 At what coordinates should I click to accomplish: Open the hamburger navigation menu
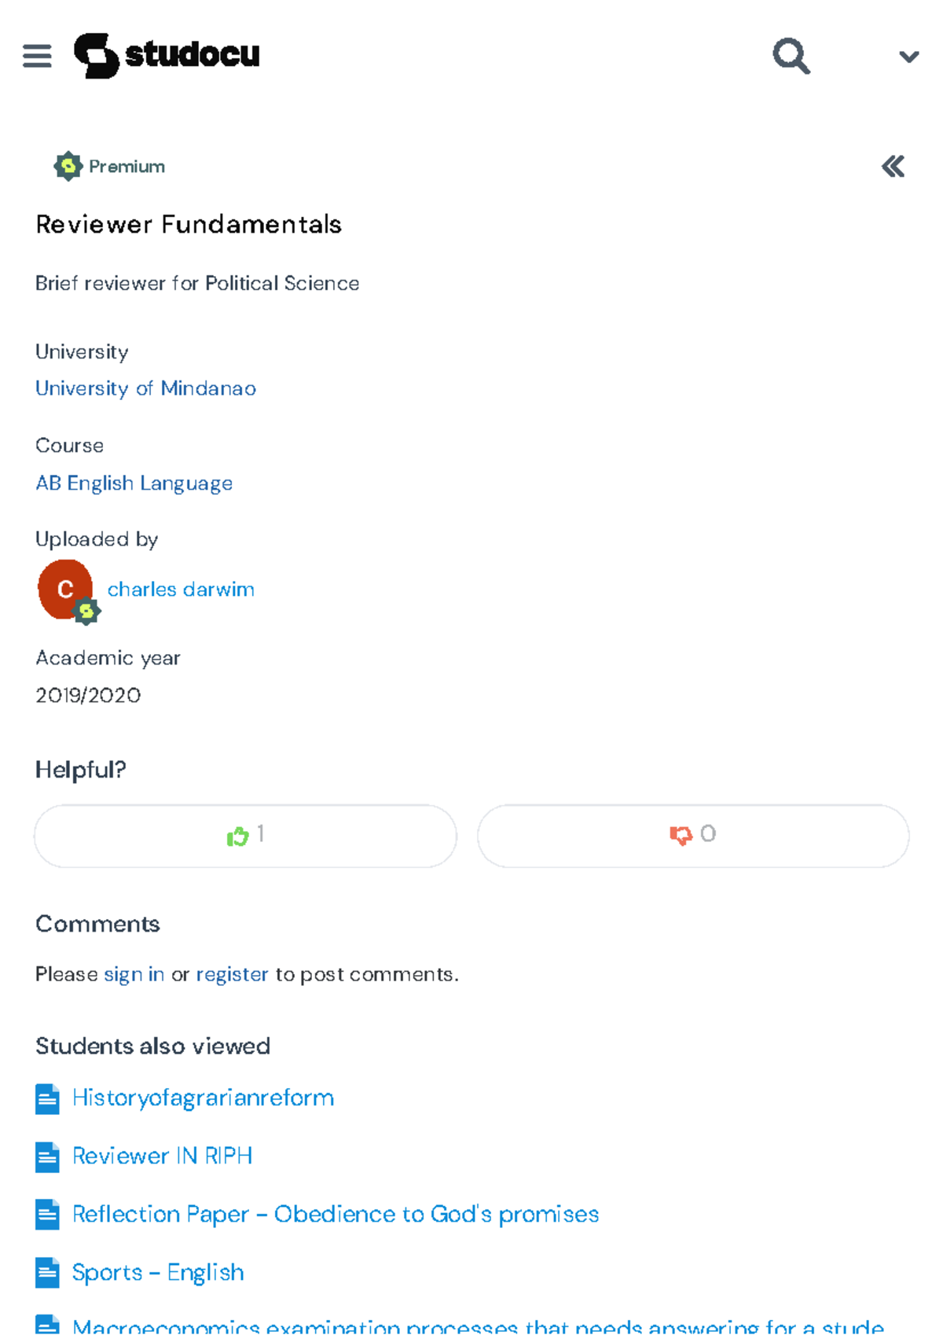37,55
